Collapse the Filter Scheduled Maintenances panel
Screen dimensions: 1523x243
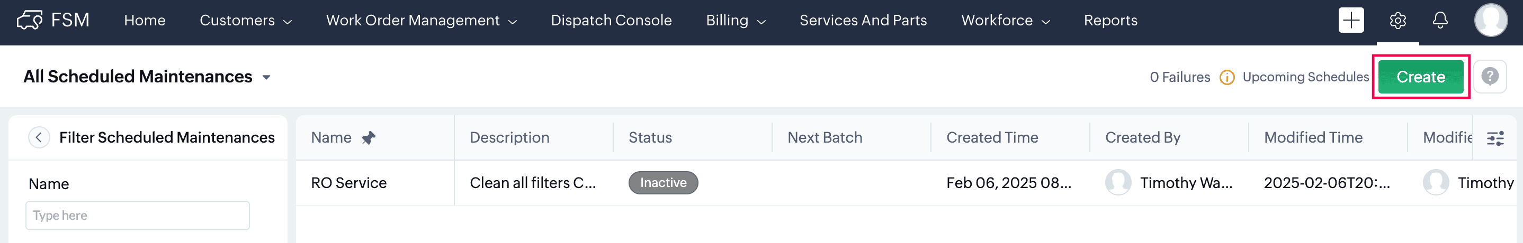tap(39, 137)
